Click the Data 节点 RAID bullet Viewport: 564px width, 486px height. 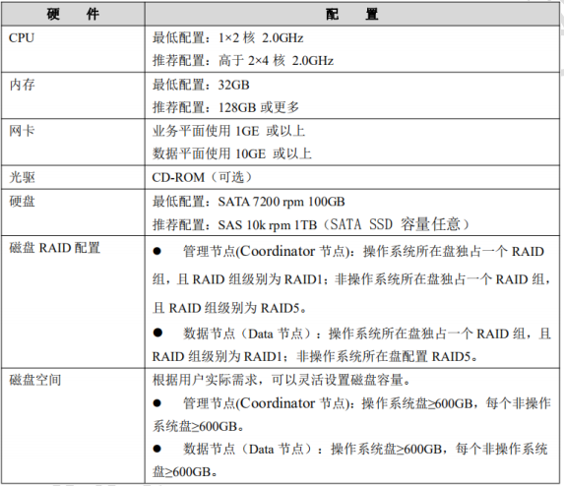pos(351,344)
